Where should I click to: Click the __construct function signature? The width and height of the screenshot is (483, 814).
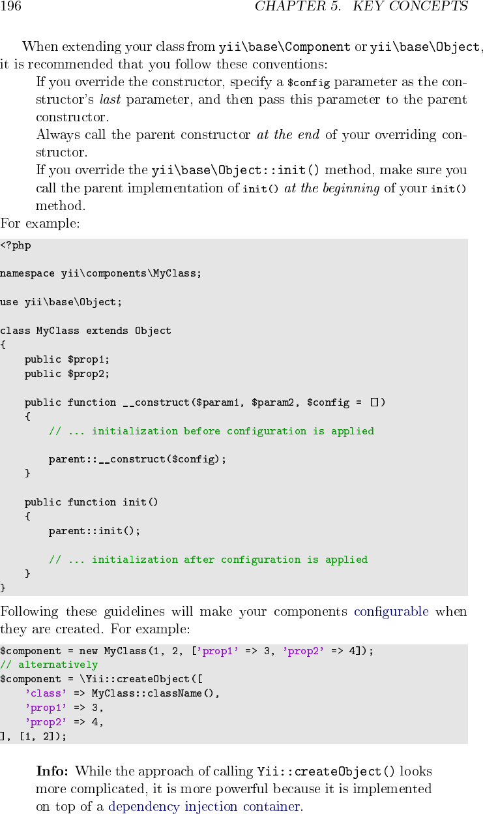coord(205,402)
